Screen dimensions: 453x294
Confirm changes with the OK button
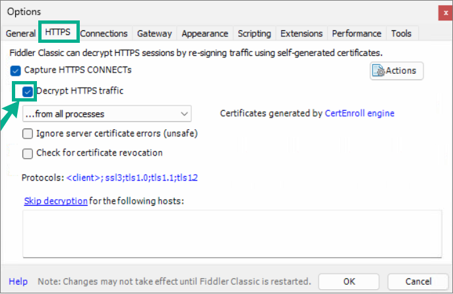click(x=349, y=281)
